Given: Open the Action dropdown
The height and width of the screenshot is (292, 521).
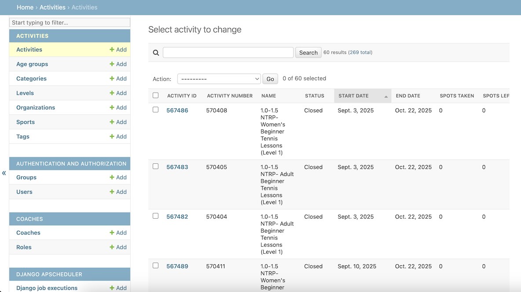Looking at the screenshot, I should (219, 79).
